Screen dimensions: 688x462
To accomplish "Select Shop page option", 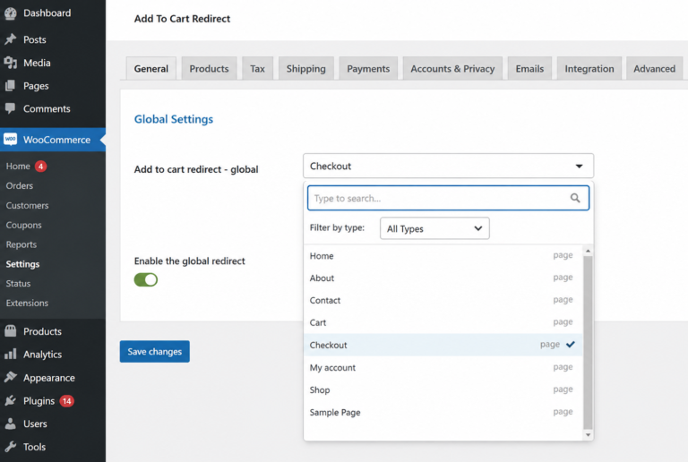I will pyautogui.click(x=443, y=389).
